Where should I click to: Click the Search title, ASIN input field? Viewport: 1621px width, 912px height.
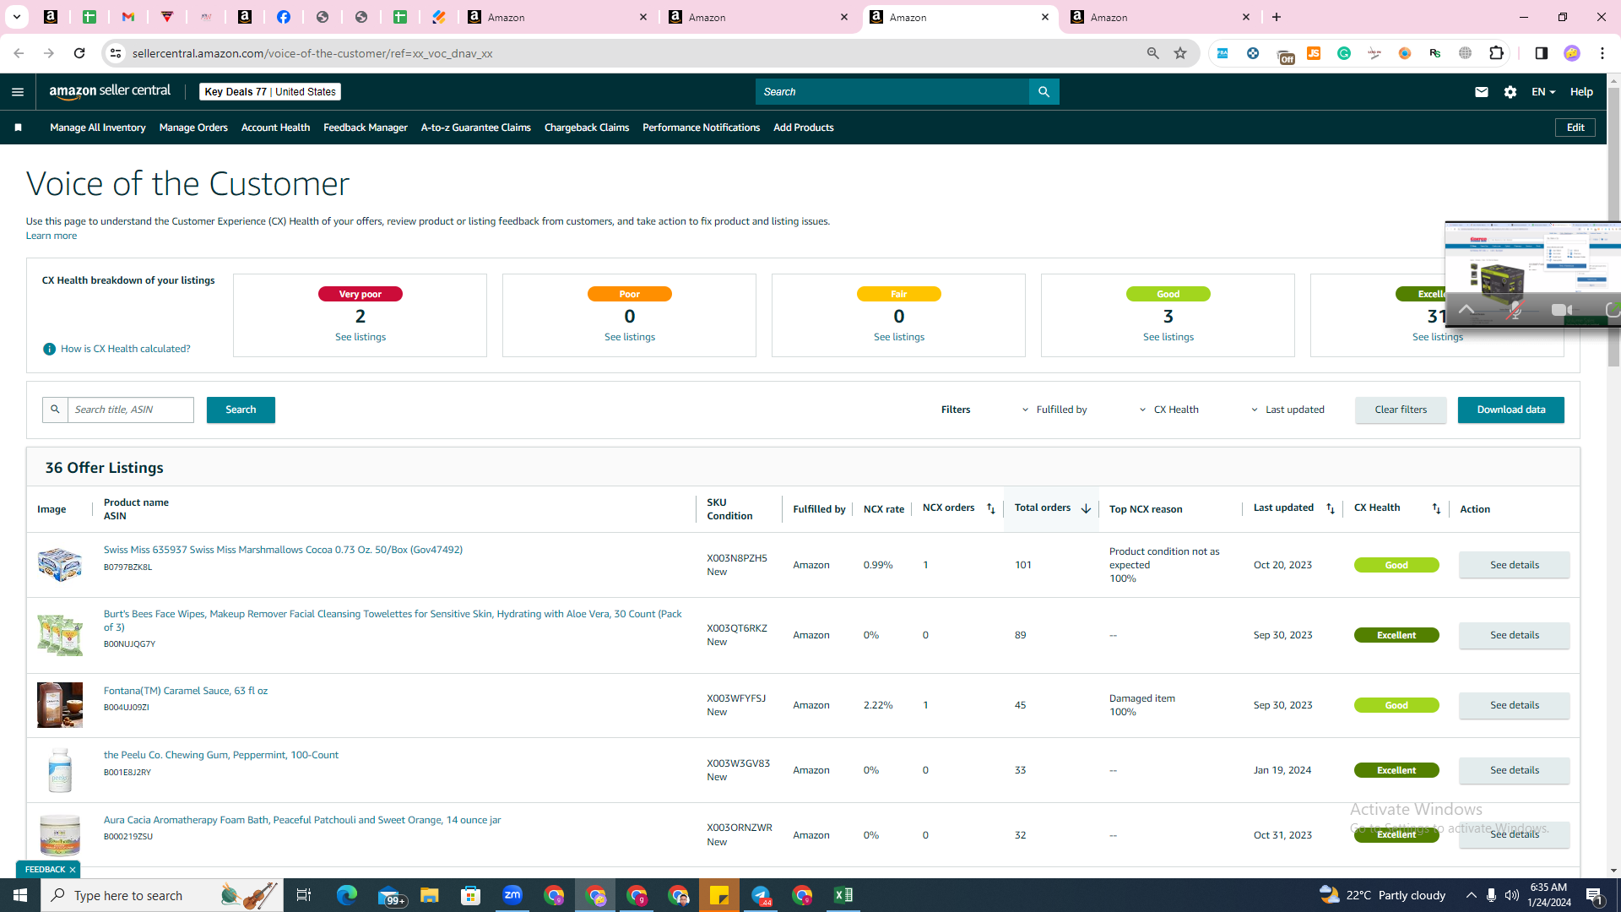tap(131, 410)
